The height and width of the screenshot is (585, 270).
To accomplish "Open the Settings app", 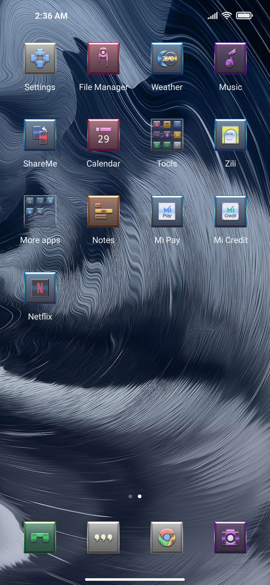I will coord(40,58).
